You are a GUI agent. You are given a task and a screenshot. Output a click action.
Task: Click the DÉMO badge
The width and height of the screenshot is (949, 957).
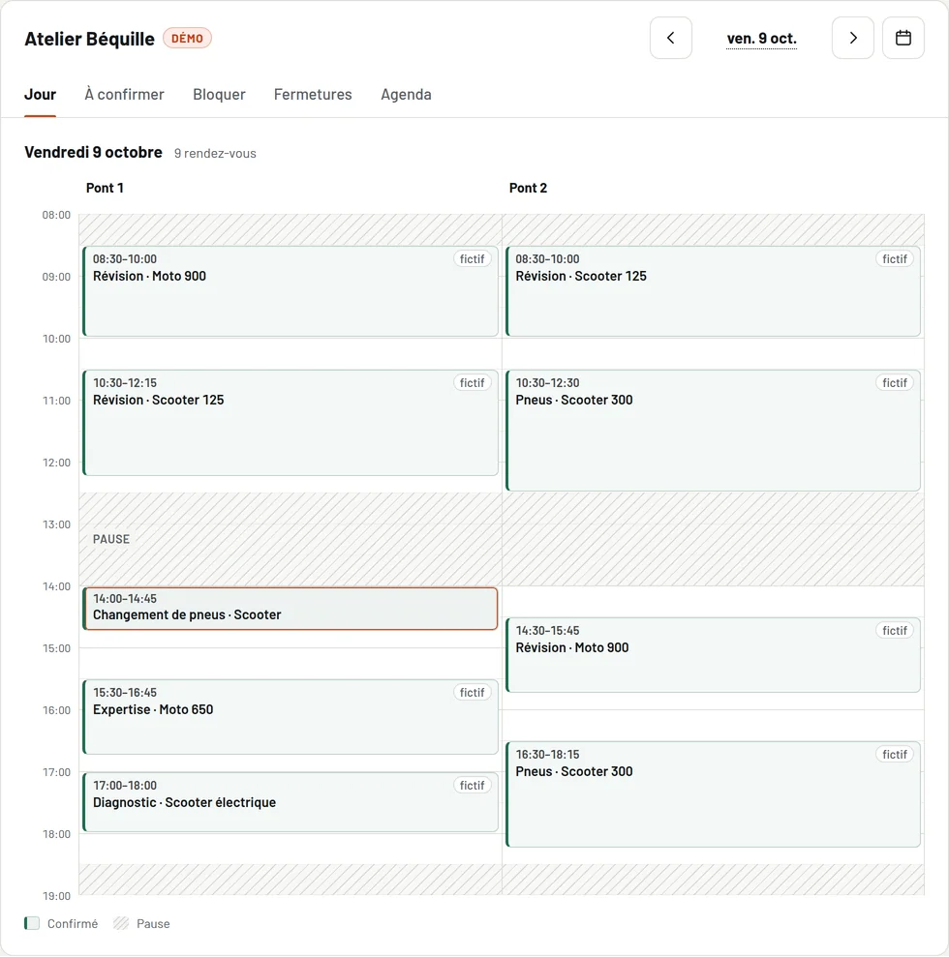pos(187,39)
